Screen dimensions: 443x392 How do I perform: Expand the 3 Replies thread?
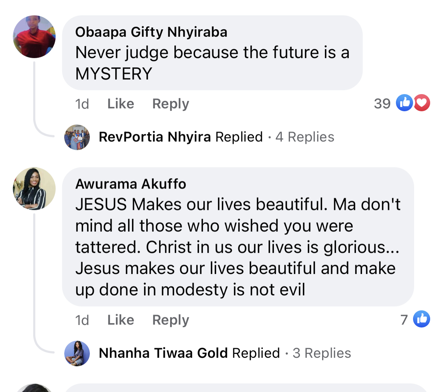coord(322,353)
